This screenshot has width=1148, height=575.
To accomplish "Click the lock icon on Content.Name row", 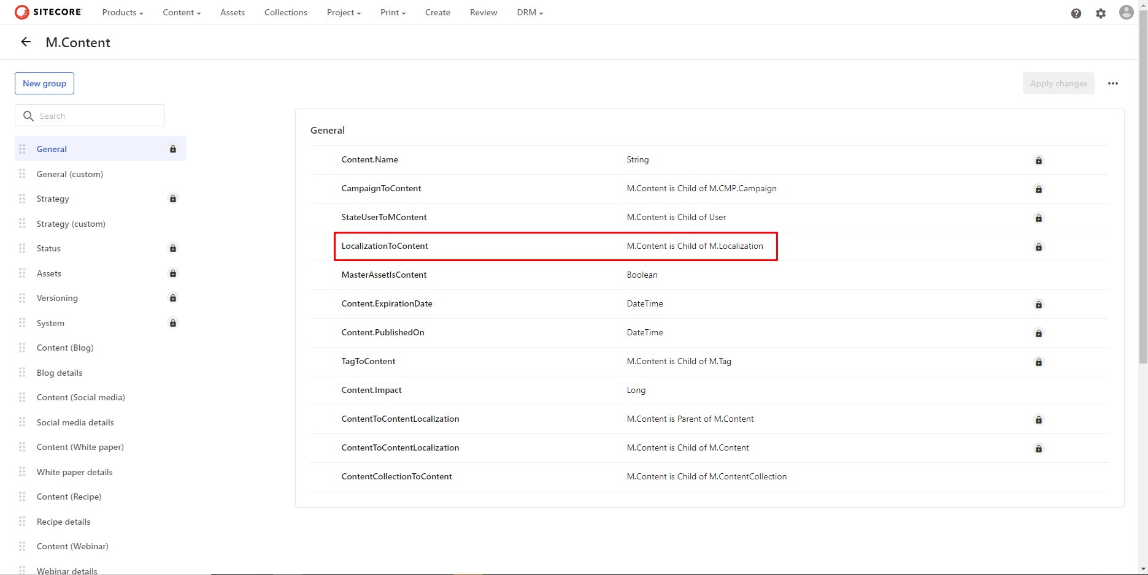I will (x=1039, y=161).
